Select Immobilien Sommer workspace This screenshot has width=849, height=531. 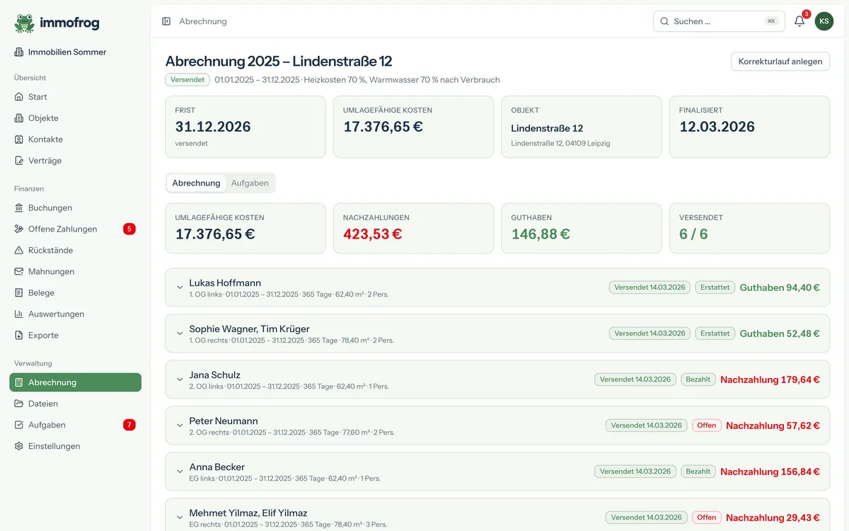click(x=75, y=52)
